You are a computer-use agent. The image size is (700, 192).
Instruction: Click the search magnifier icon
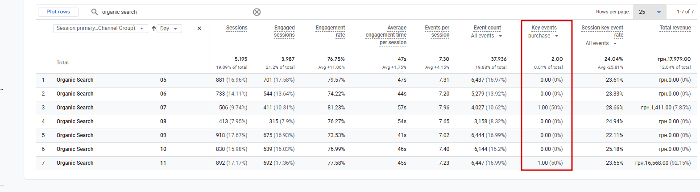click(x=95, y=12)
